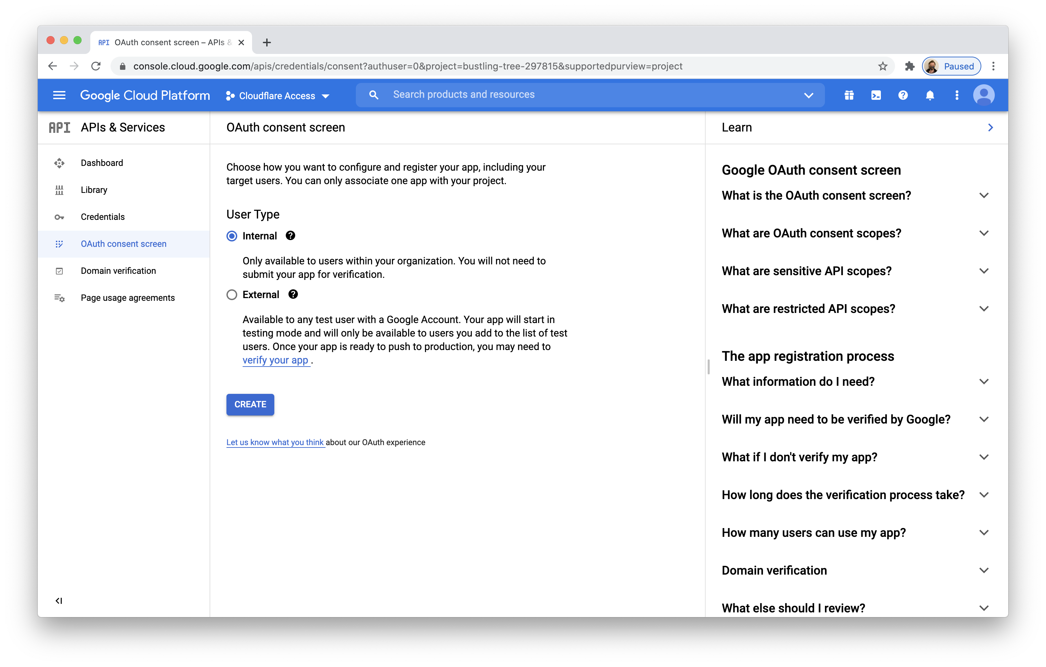Click the Library icon in sidebar
This screenshot has width=1046, height=667.
pyautogui.click(x=59, y=189)
